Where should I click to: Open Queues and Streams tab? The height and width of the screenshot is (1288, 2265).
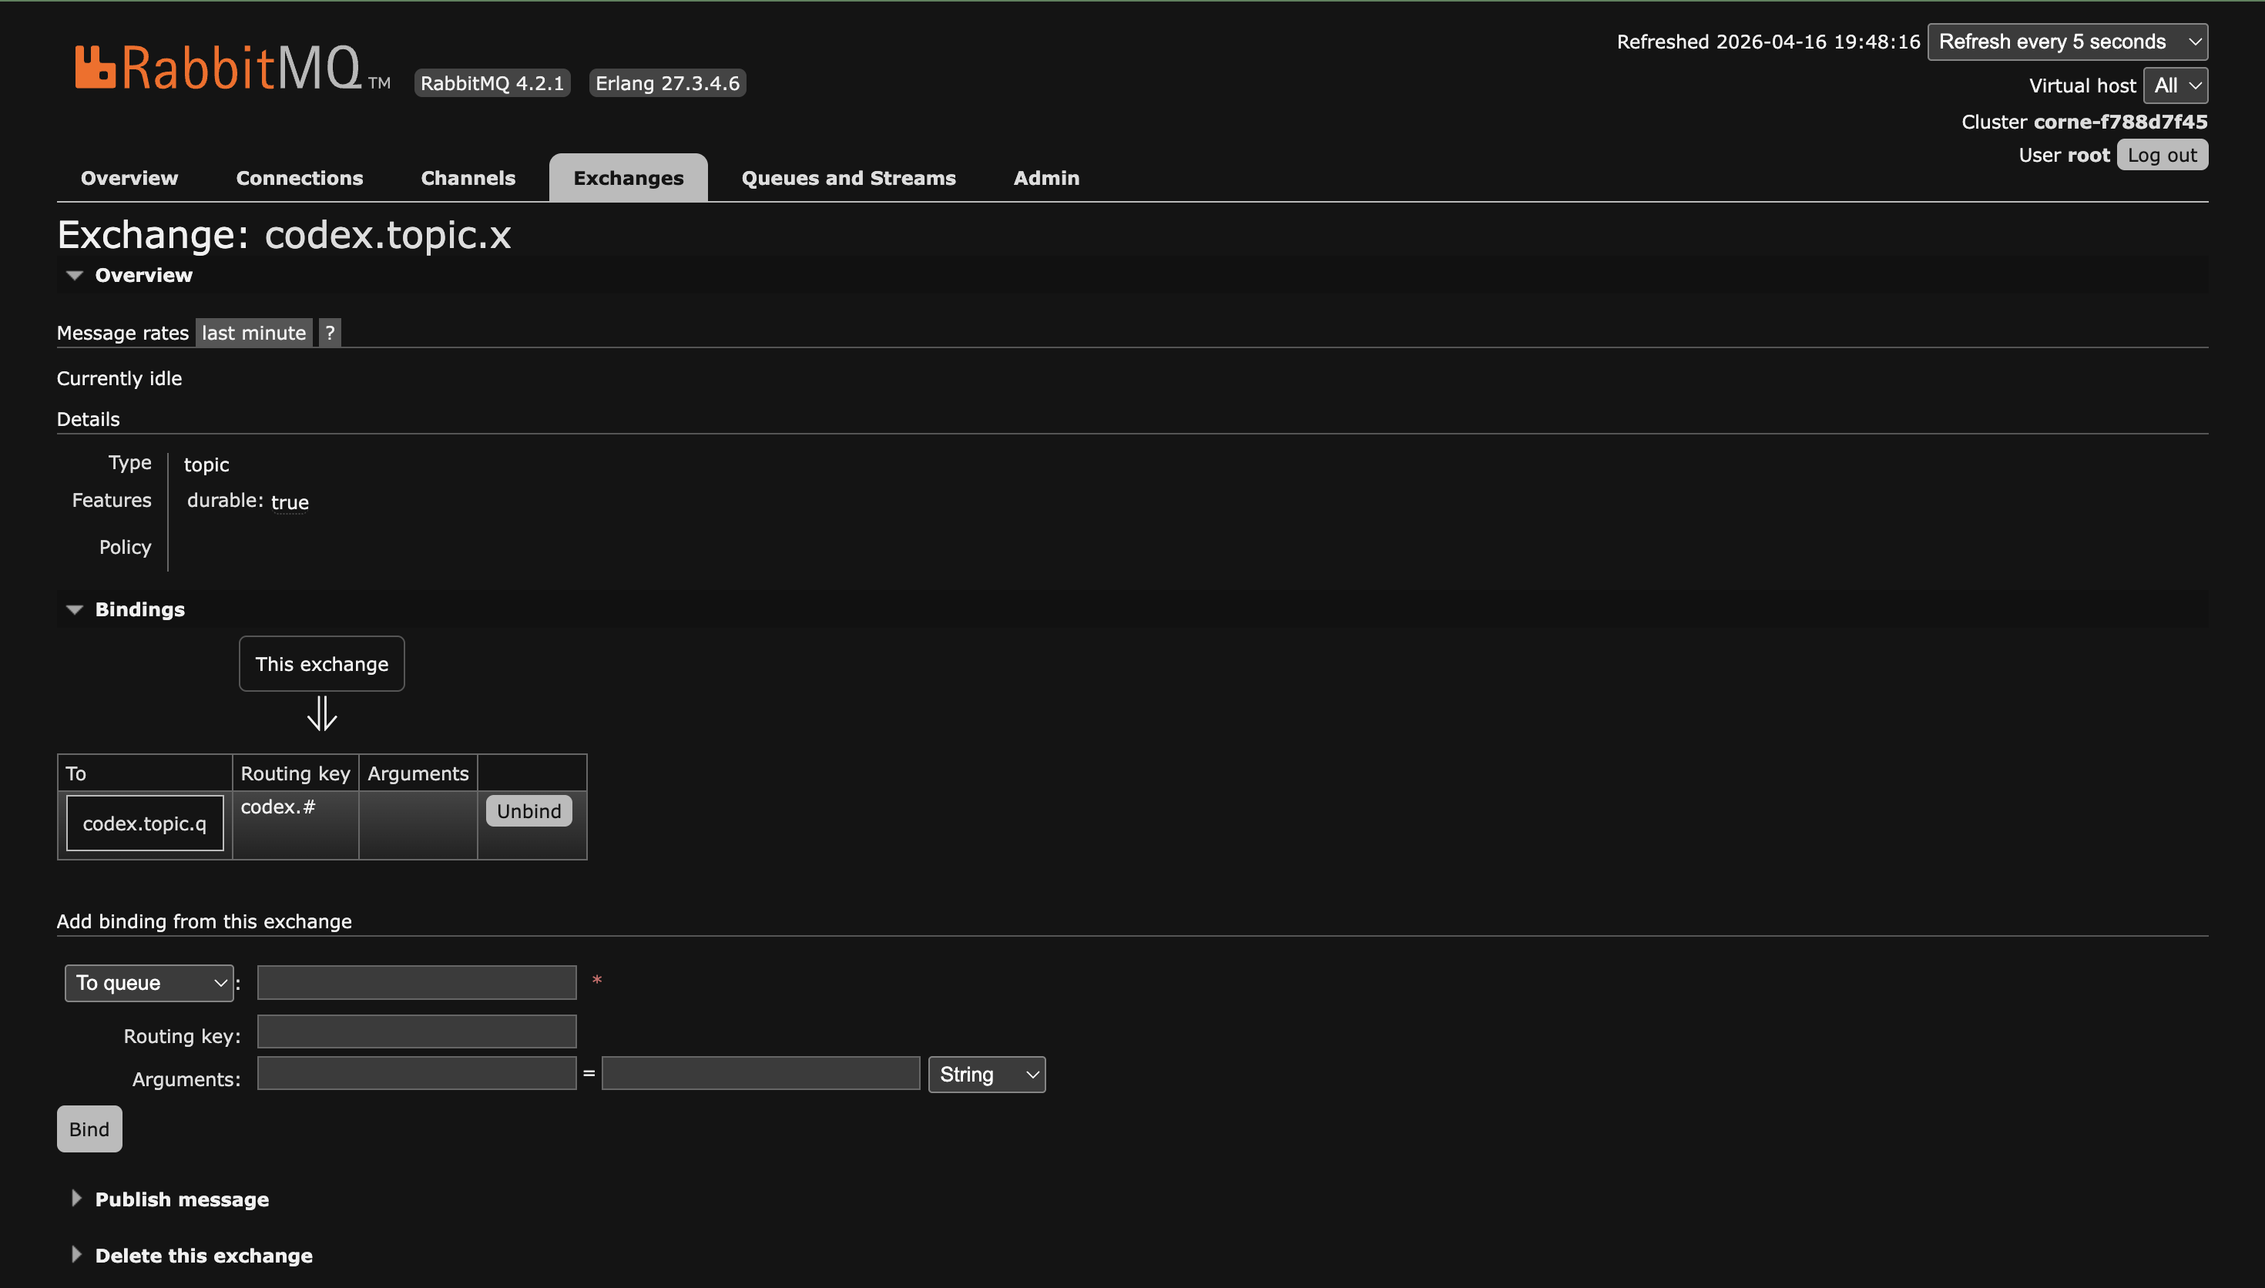point(848,178)
